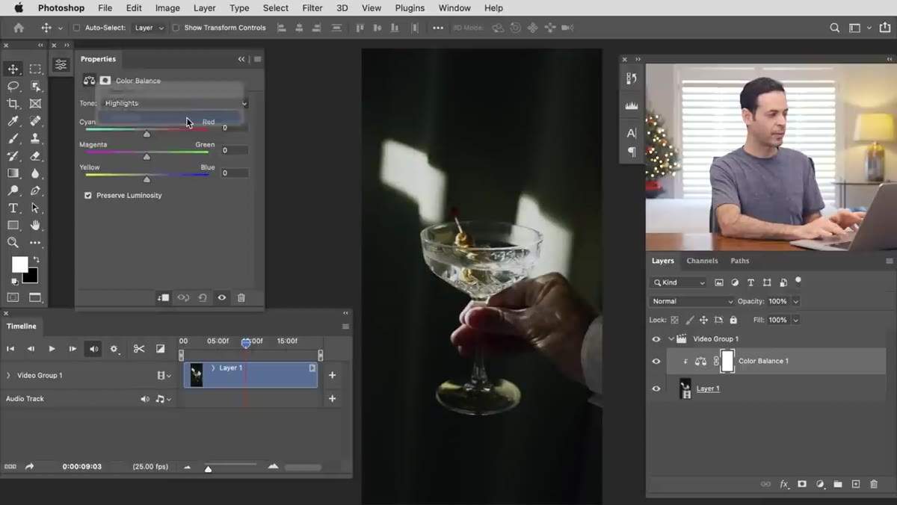The height and width of the screenshot is (505, 897).
Task: Clip adjustment to layer in Properties
Action: point(163,297)
